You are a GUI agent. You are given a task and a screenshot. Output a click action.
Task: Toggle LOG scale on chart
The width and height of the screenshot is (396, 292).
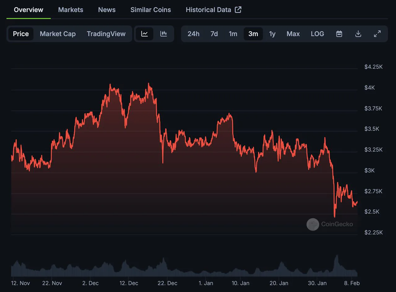click(317, 34)
